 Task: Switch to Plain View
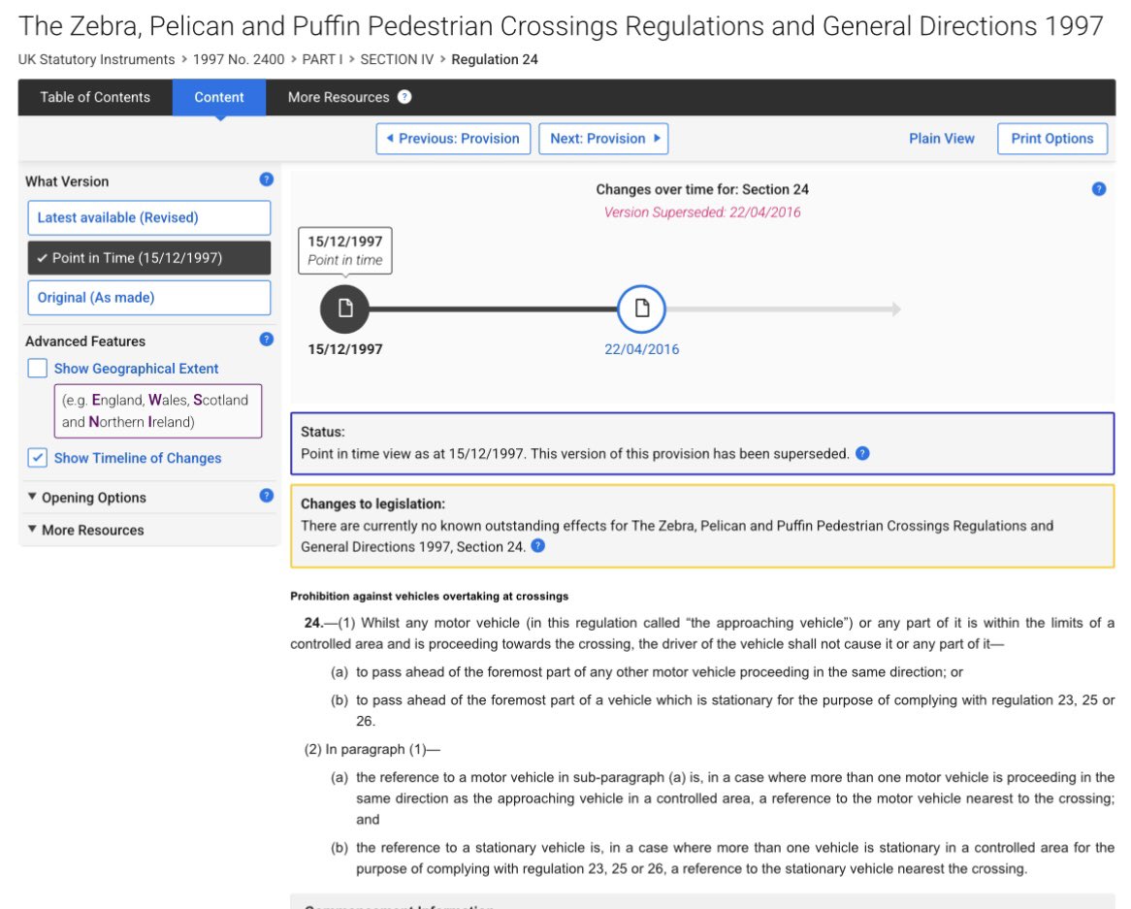[x=941, y=139]
